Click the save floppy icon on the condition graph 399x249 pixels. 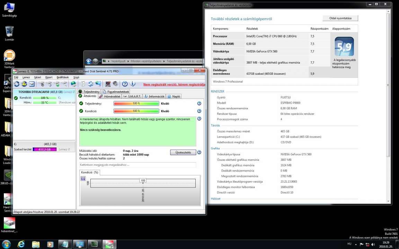(83, 178)
